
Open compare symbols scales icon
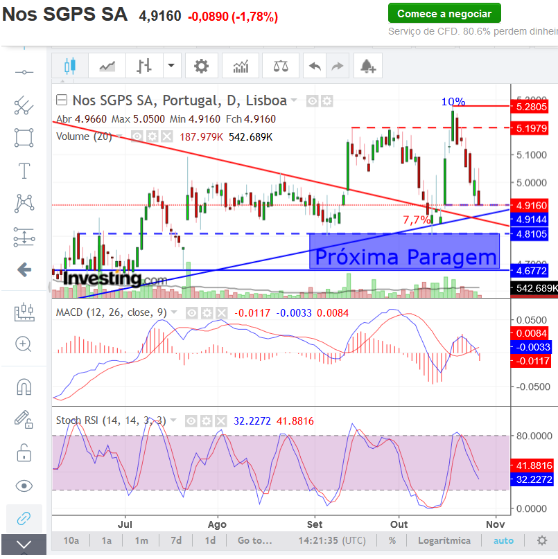281,66
